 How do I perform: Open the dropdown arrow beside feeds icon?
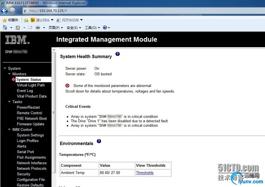24,28
